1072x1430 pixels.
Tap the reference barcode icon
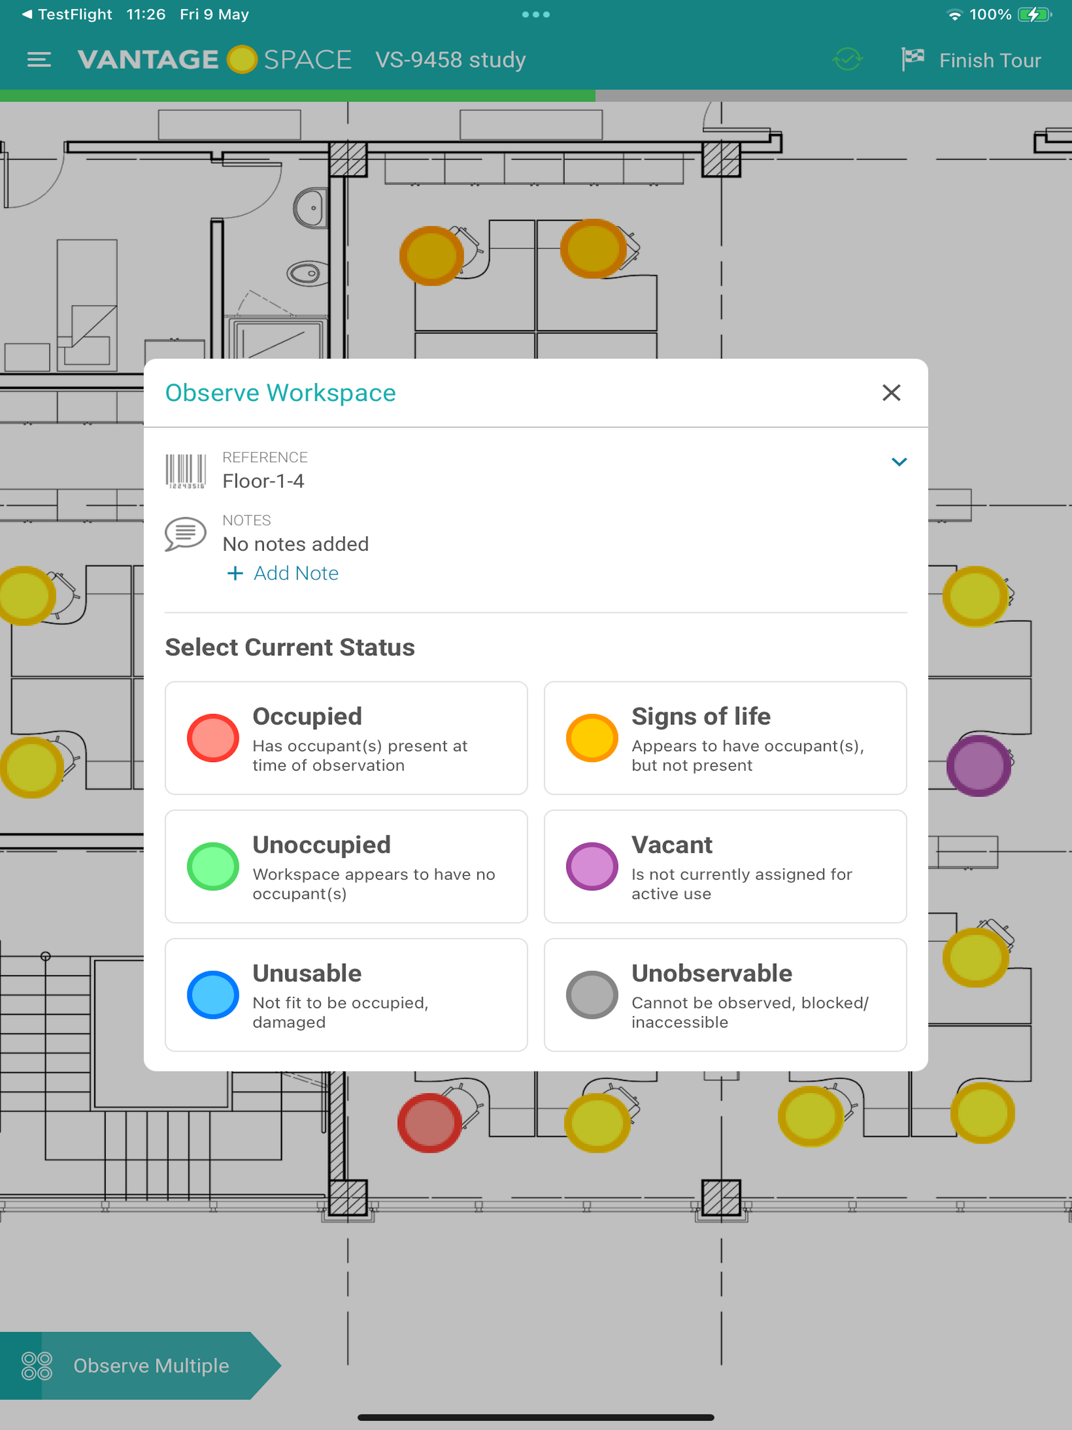pos(186,471)
